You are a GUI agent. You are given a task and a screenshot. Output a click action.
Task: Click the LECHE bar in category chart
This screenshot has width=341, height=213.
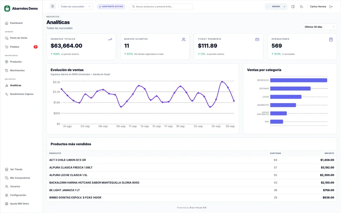pos(286,97)
